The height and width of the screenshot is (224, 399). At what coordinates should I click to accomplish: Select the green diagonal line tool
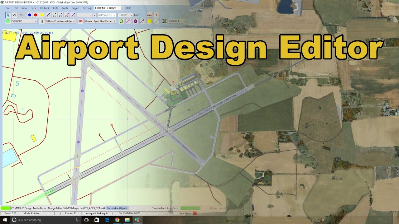(x=156, y=21)
